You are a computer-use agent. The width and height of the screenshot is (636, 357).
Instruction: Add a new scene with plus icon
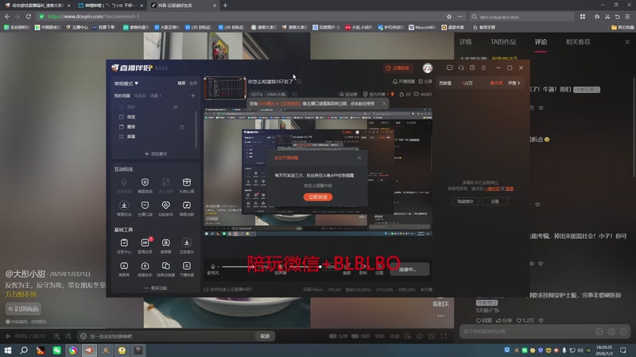(x=193, y=95)
